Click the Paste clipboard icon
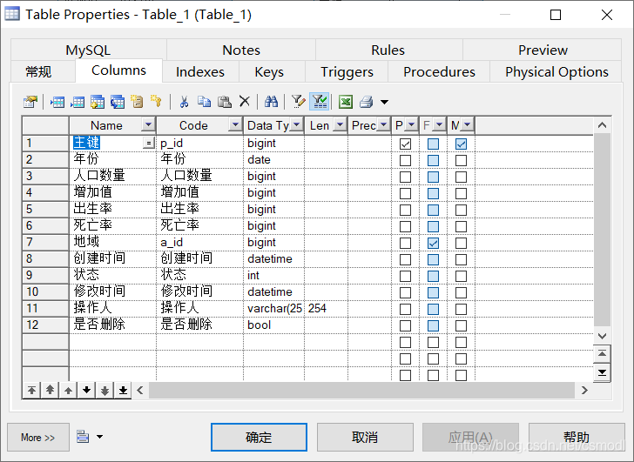The height and width of the screenshot is (462, 634). [x=225, y=102]
